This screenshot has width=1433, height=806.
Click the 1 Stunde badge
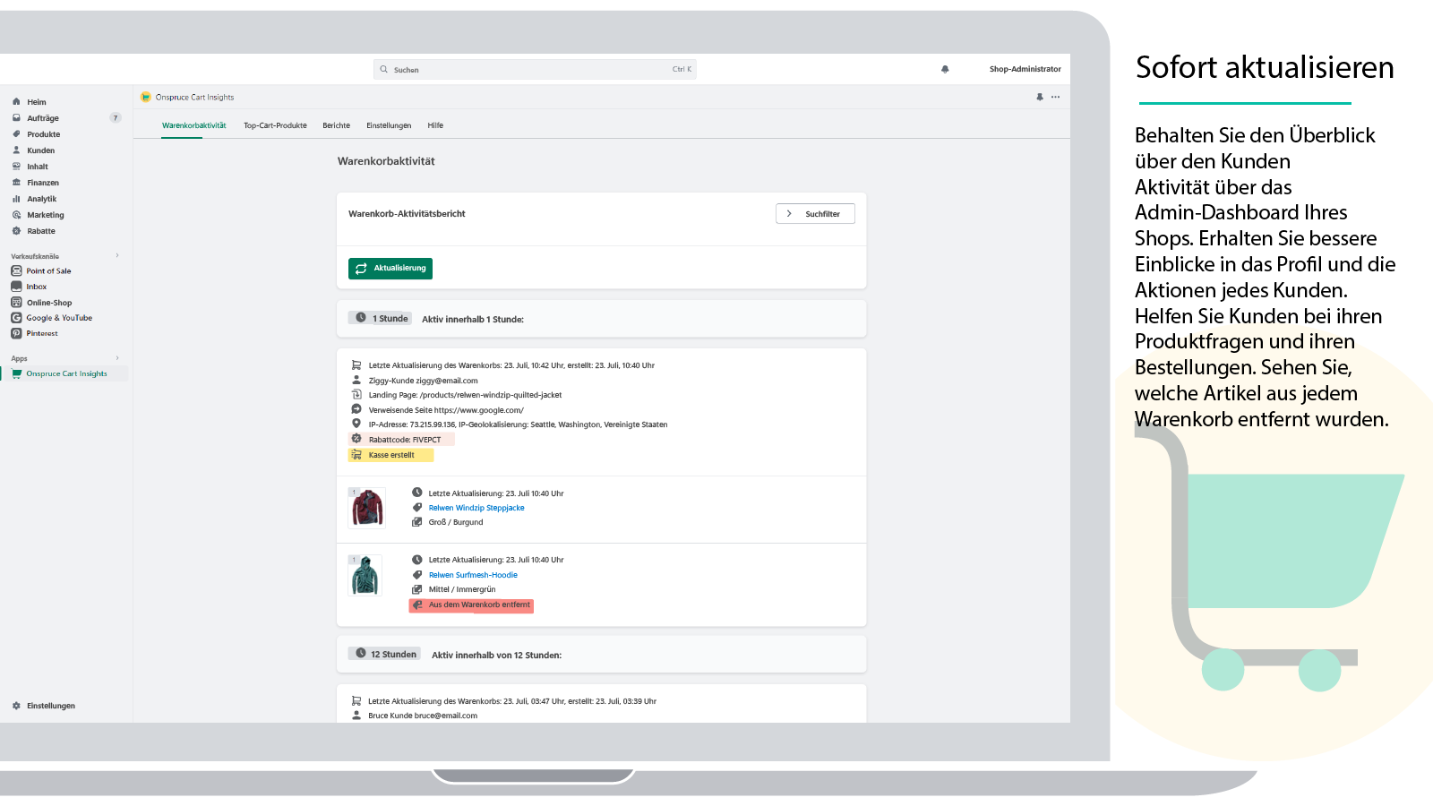382,318
